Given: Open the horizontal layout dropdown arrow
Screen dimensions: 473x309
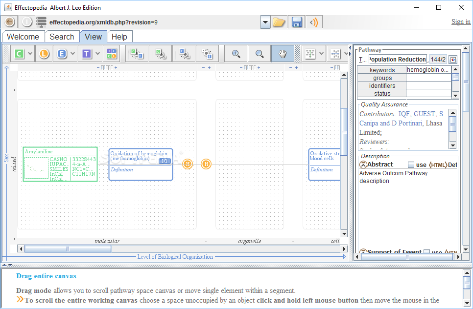Looking at the screenshot, I should click(x=346, y=54).
